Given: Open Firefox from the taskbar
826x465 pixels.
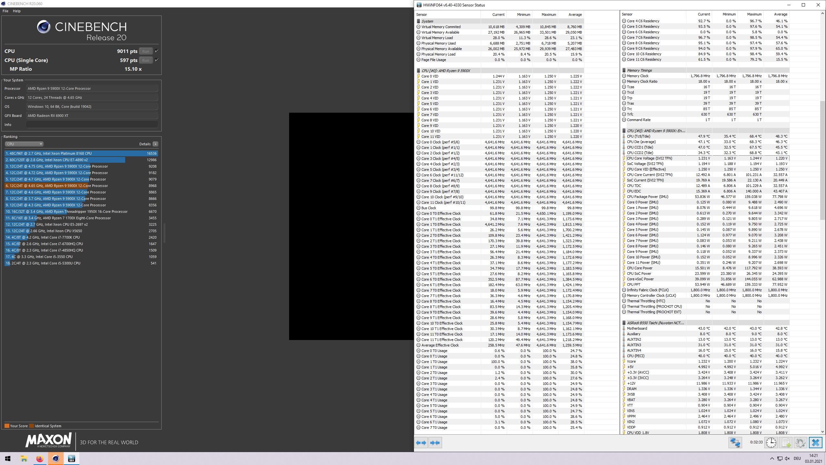Looking at the screenshot, I should pos(40,459).
